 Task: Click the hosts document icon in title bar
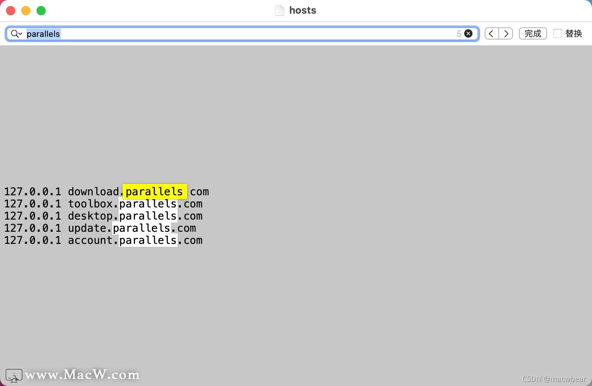[280, 10]
